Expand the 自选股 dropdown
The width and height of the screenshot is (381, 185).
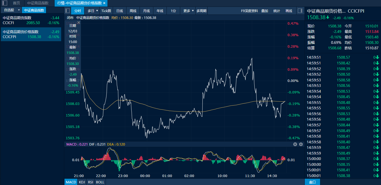(19, 10)
